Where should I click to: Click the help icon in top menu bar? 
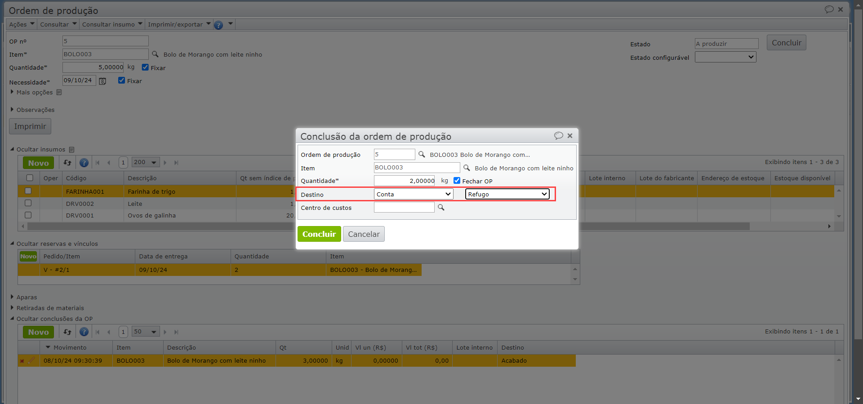click(x=218, y=25)
